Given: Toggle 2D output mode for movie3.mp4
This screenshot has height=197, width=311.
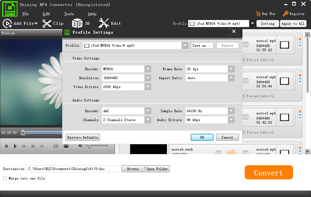Looking at the screenshot, I should click(246, 117).
